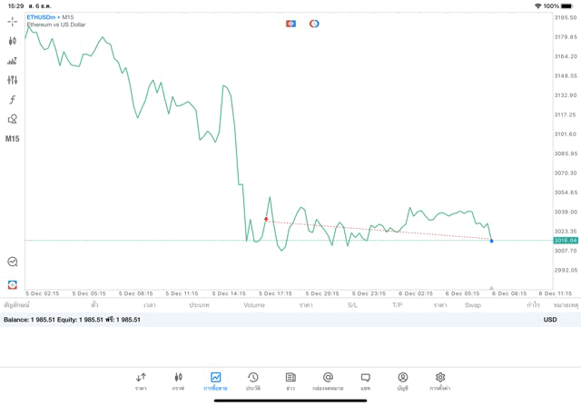Tap the chart sync icon at bottom left
Viewport: 581px width, 406px height.
pyautogui.click(x=13, y=284)
